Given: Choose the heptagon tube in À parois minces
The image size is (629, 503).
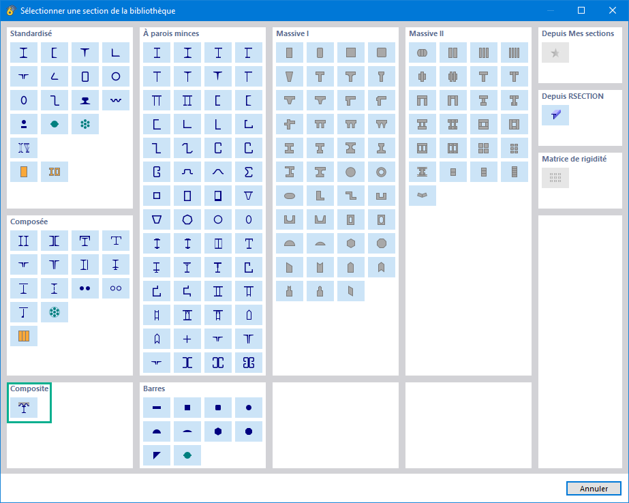Looking at the screenshot, I should [187, 219].
